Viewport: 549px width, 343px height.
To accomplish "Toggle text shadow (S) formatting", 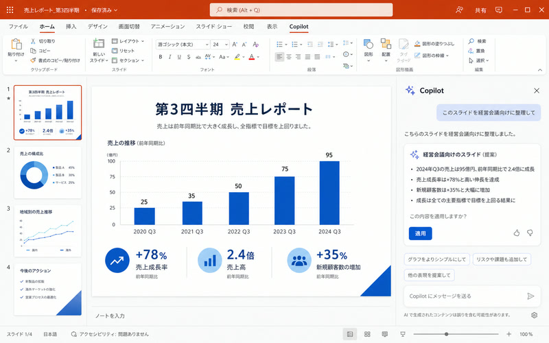I will pos(189,57).
